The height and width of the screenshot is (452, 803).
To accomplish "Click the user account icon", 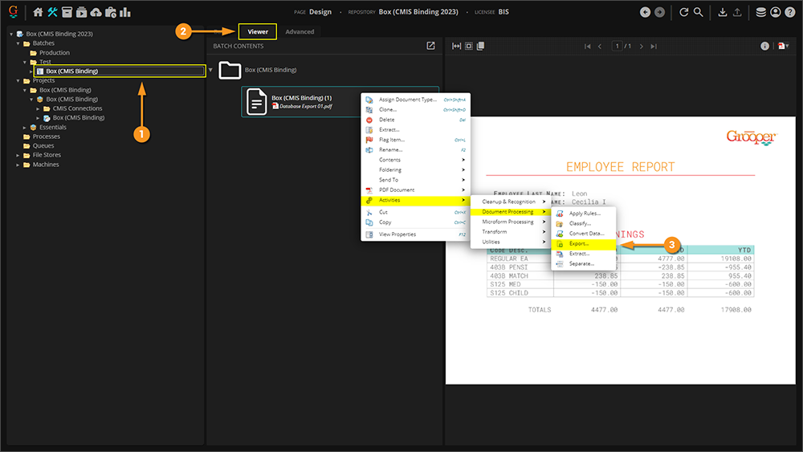I will click(x=775, y=12).
